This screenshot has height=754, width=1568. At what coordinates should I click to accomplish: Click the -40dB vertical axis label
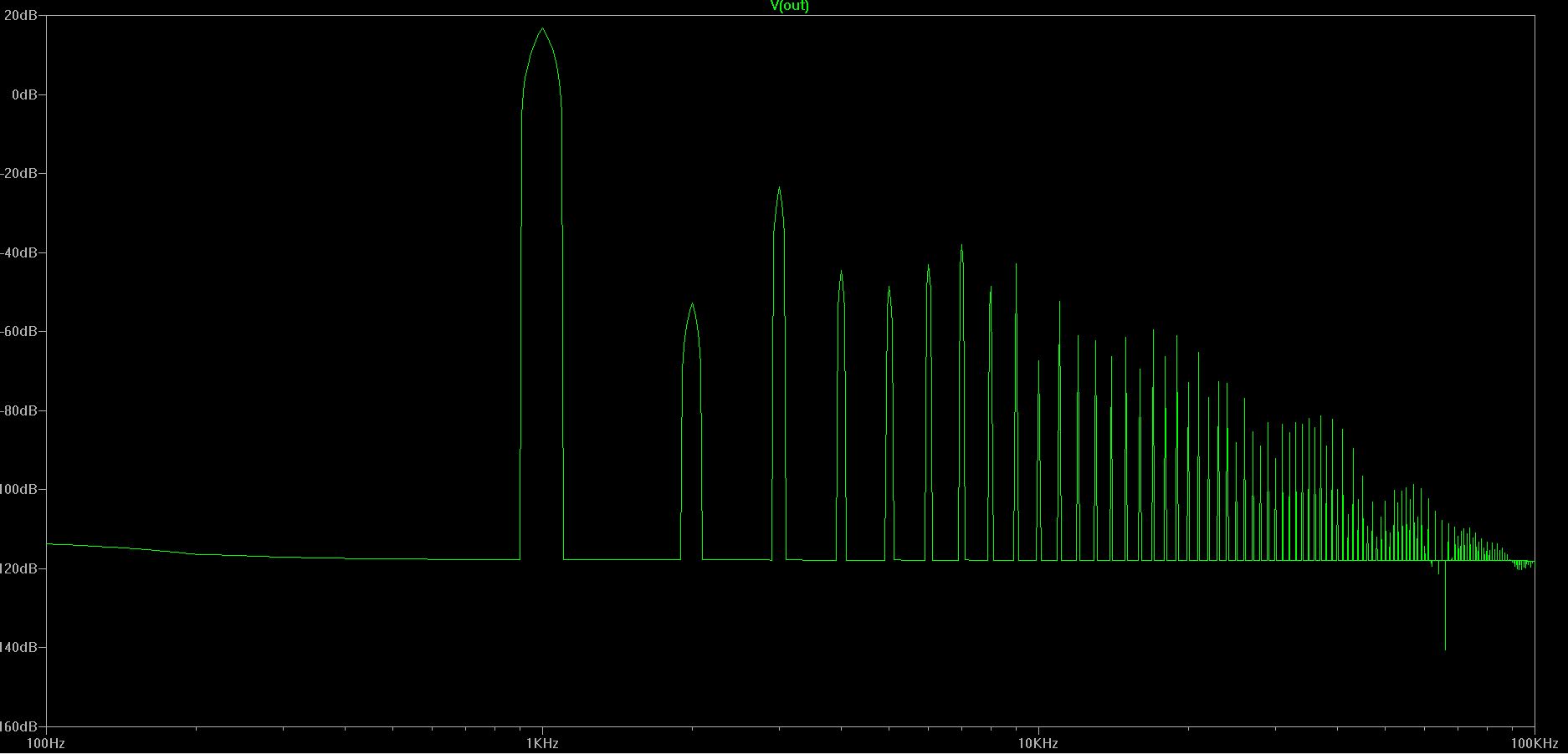click(x=19, y=252)
